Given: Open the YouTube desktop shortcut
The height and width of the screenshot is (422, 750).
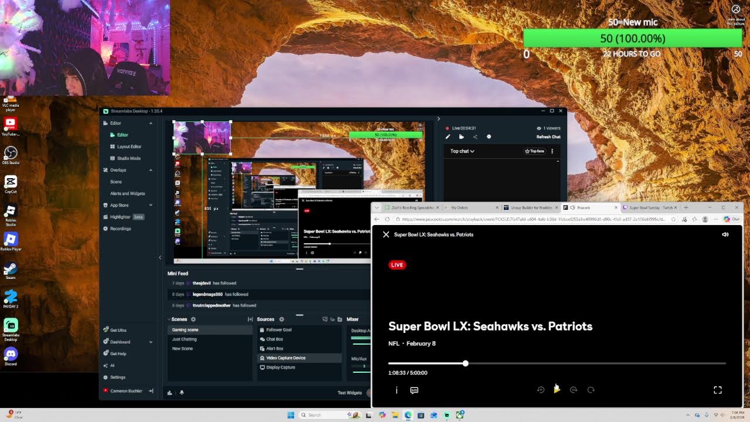Looking at the screenshot, I should [11, 126].
